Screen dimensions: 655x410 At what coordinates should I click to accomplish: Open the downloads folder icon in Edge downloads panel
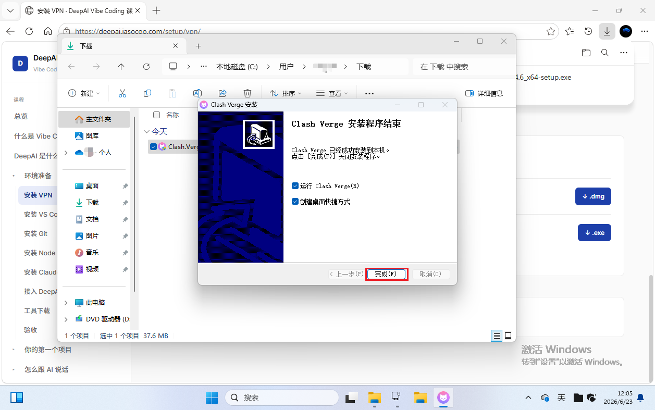pyautogui.click(x=586, y=53)
